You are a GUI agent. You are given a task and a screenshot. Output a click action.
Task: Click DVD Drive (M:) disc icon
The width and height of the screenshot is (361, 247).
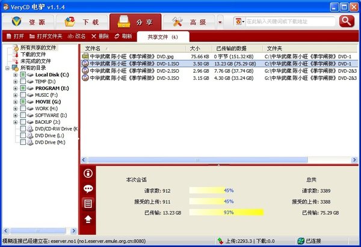30,142
